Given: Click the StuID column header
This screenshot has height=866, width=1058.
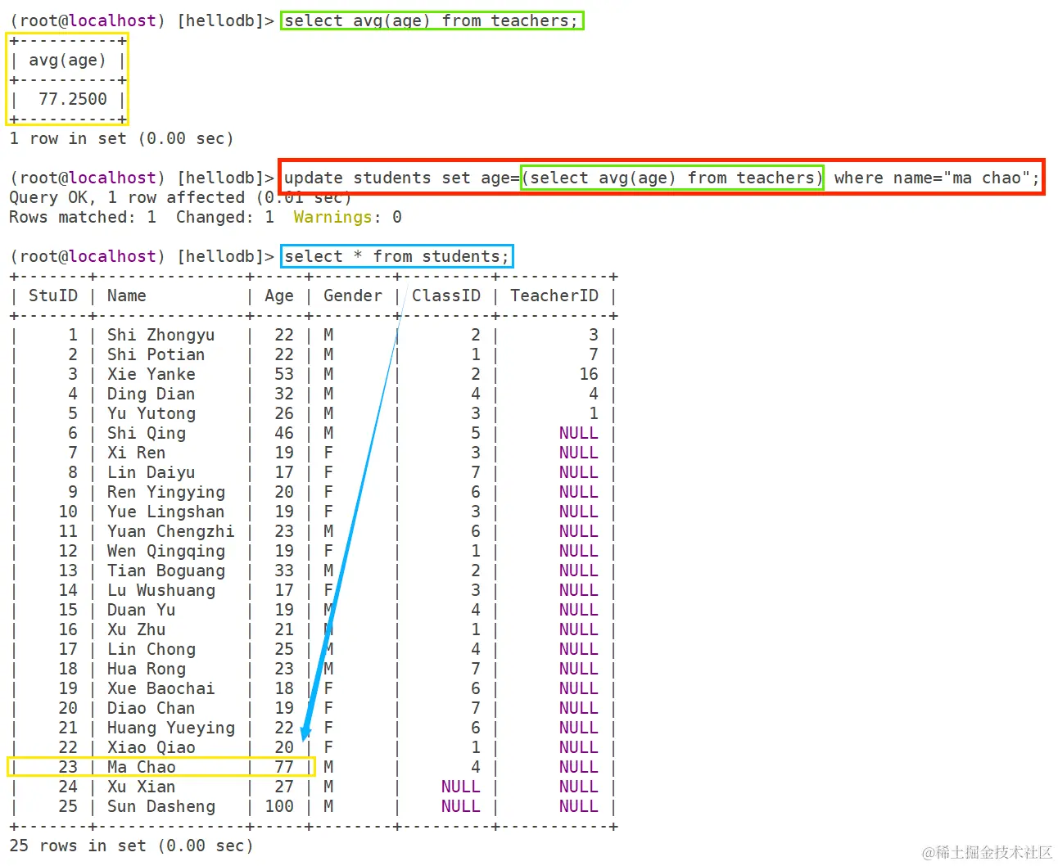Looking at the screenshot, I should 53,295.
